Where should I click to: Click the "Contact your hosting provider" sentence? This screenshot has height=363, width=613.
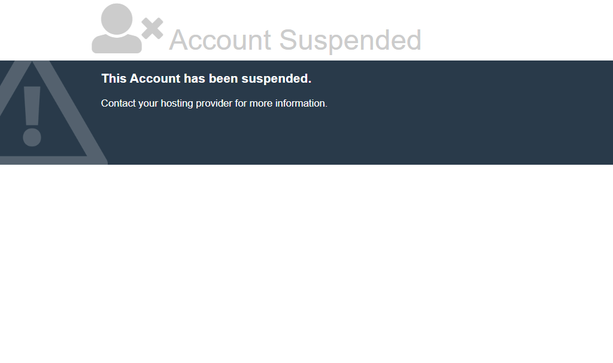click(214, 103)
